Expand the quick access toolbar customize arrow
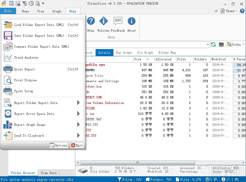This screenshot has height=182, width=246. click(43, 3)
